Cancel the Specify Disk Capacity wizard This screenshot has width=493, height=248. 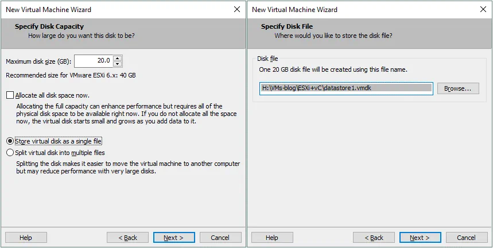coord(220,238)
